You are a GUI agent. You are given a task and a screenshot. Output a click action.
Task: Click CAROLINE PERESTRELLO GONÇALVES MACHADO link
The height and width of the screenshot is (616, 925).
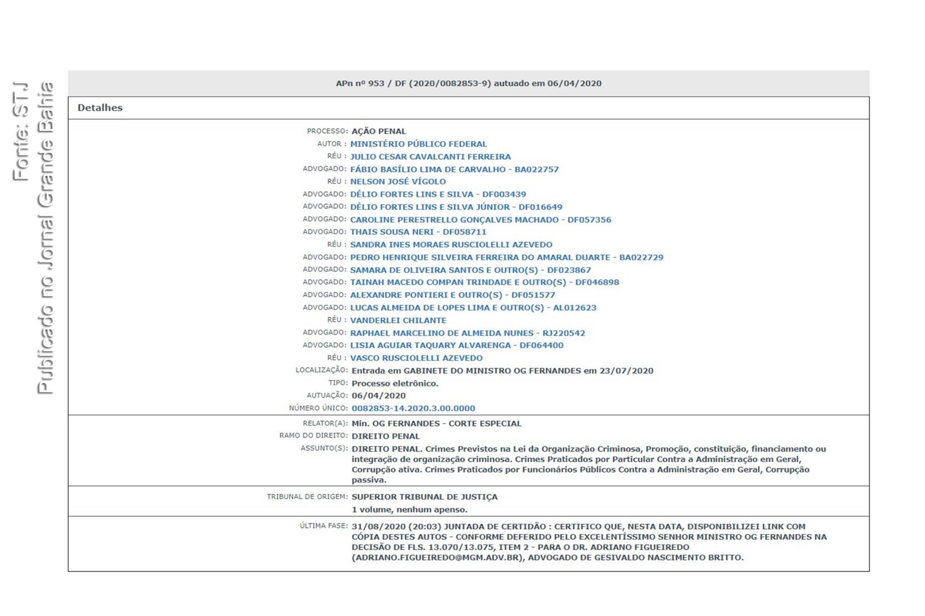click(481, 220)
